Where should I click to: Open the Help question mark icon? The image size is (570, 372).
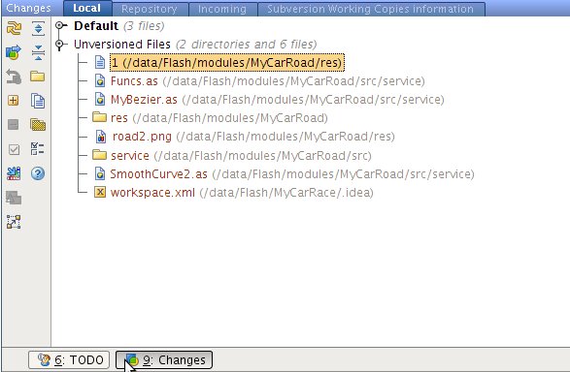tap(38, 173)
